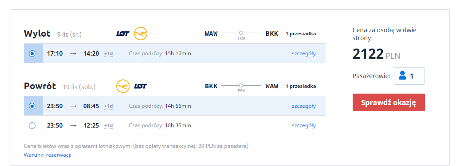Expand szczegóły for the 17:10 outbound flight
The height and width of the screenshot is (166, 460).
point(303,53)
